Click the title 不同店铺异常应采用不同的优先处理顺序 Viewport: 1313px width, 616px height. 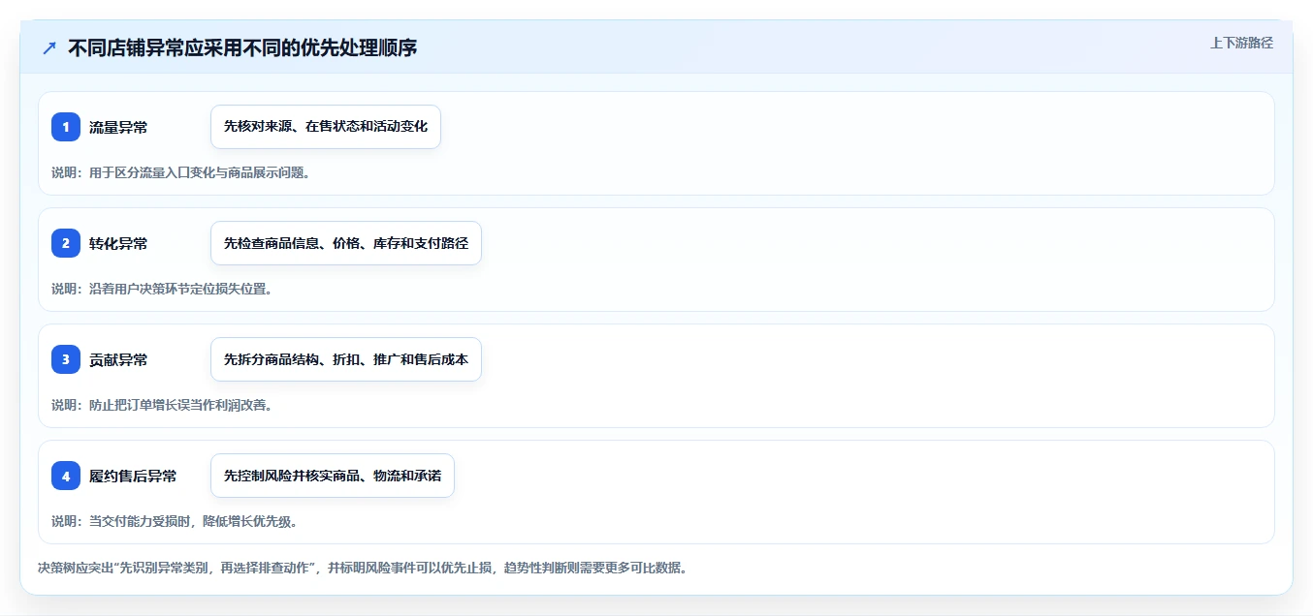tap(242, 47)
